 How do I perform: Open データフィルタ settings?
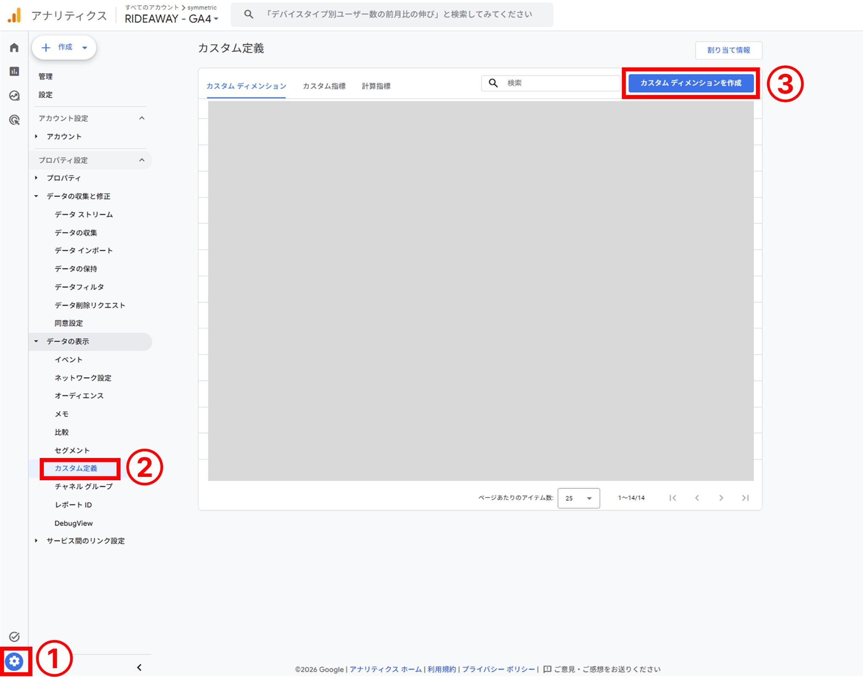pos(79,287)
